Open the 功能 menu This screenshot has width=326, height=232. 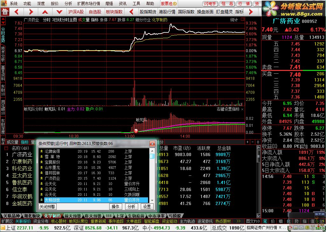tap(27, 3)
